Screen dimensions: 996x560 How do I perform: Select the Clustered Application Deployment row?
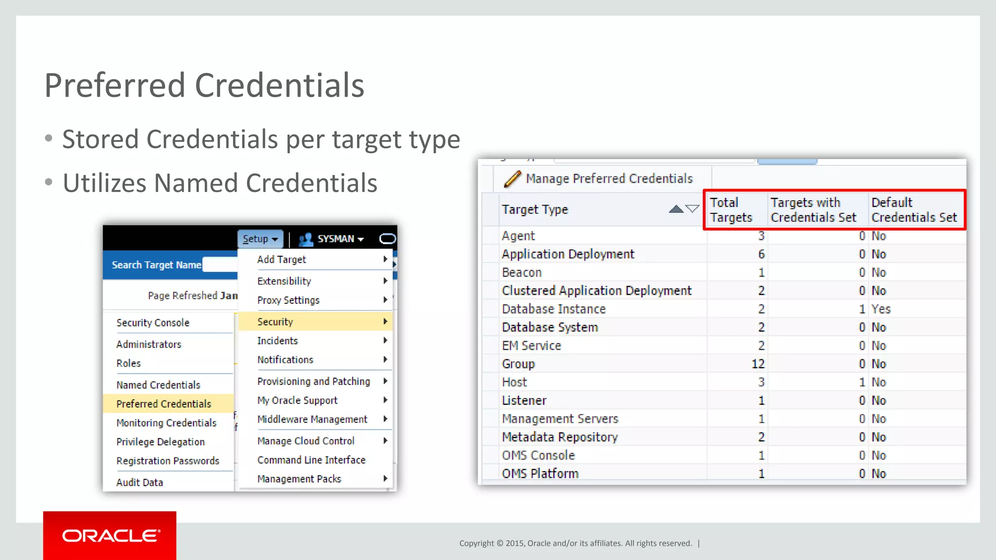point(724,290)
